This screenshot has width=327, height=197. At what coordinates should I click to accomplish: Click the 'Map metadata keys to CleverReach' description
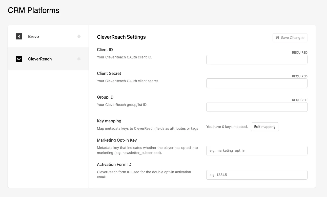tap(148, 128)
